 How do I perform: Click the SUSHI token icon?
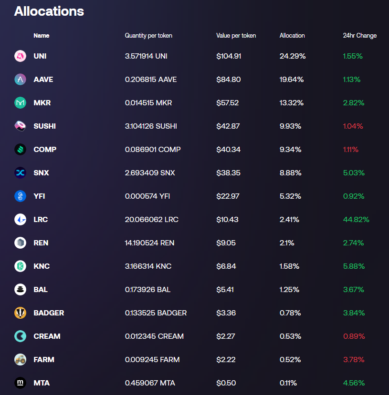click(x=20, y=126)
